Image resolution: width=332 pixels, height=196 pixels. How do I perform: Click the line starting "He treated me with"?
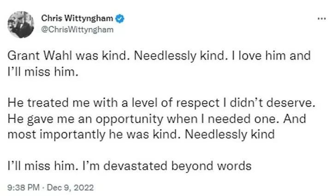click(x=161, y=103)
